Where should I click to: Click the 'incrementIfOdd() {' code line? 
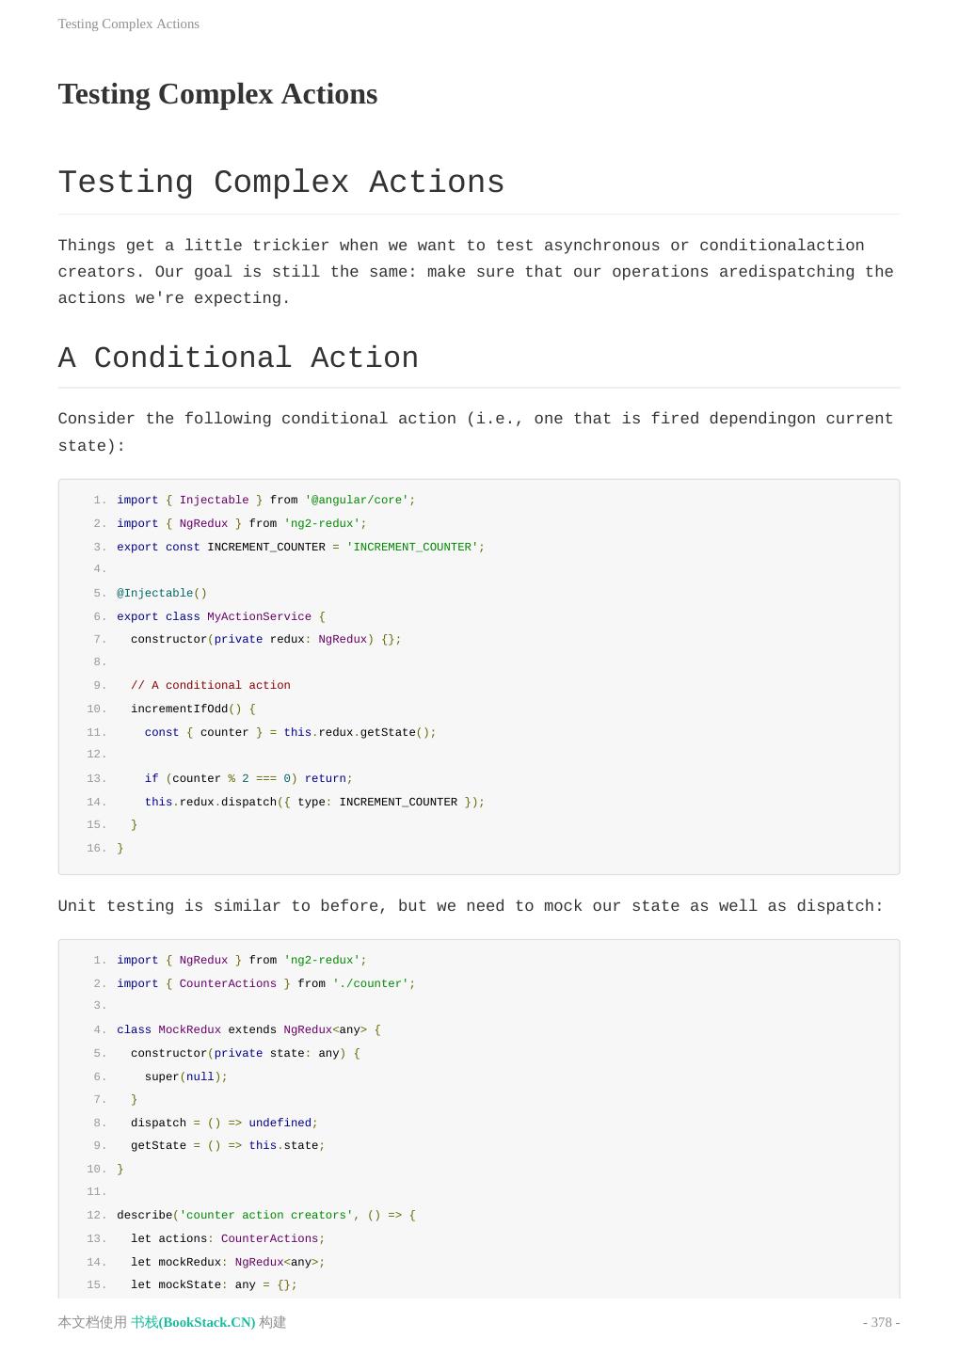pos(193,709)
